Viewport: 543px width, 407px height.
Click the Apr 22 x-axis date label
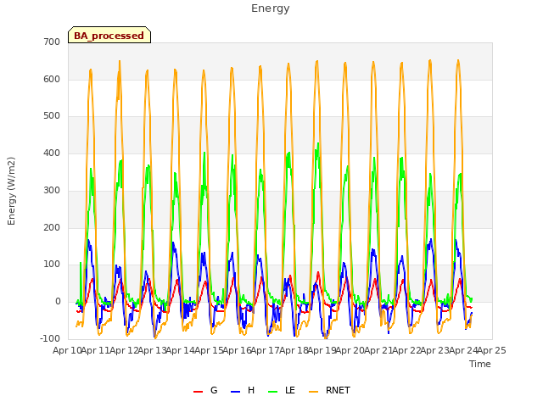(x=407, y=350)
